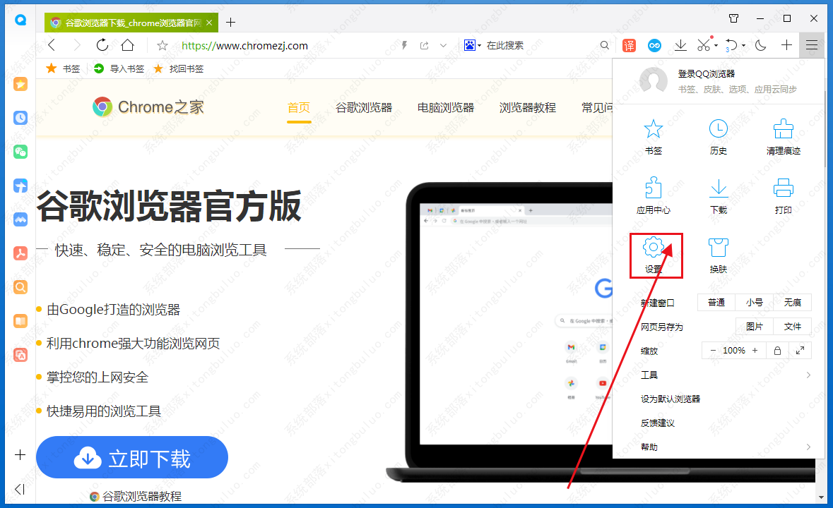Image resolution: width=833 pixels, height=508 pixels.
Task: Open the yellow star sidebar icon
Action: point(20,84)
